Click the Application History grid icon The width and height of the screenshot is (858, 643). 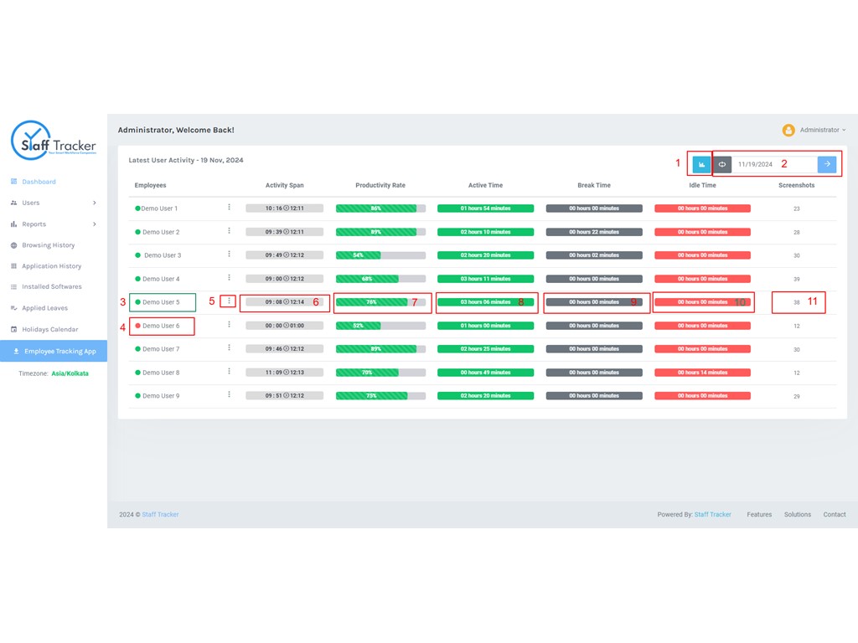coord(14,266)
